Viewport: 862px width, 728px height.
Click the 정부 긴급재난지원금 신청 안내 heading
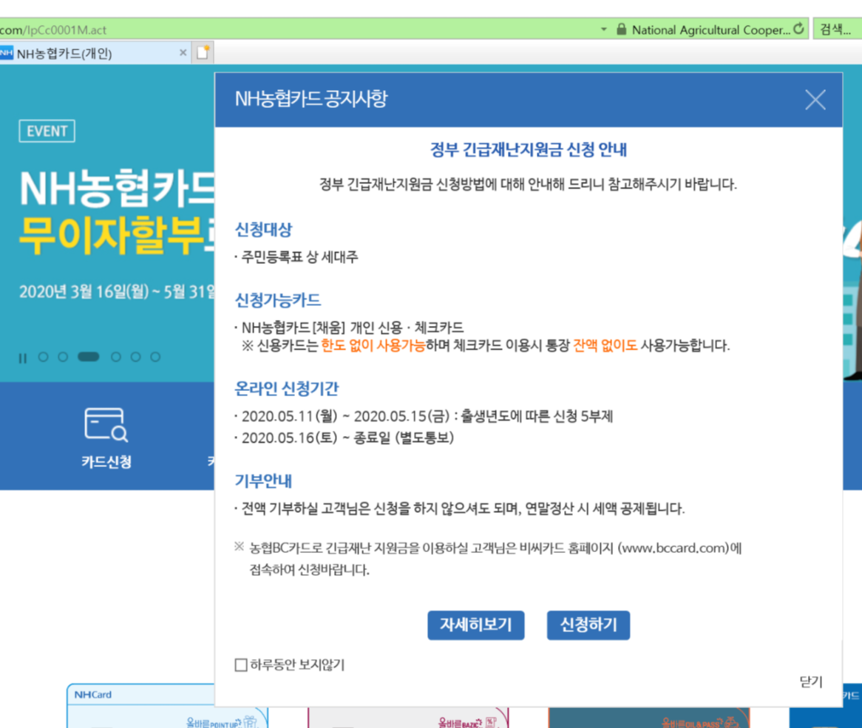529,149
